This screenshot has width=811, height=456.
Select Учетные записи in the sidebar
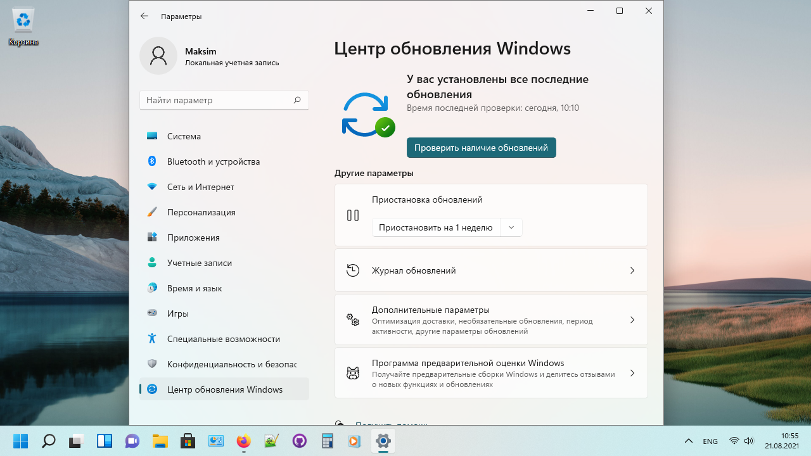pos(224,263)
